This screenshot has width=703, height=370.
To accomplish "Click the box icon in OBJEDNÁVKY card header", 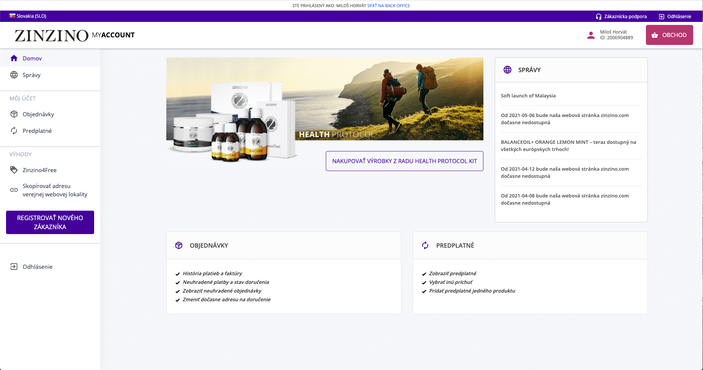I will [179, 245].
